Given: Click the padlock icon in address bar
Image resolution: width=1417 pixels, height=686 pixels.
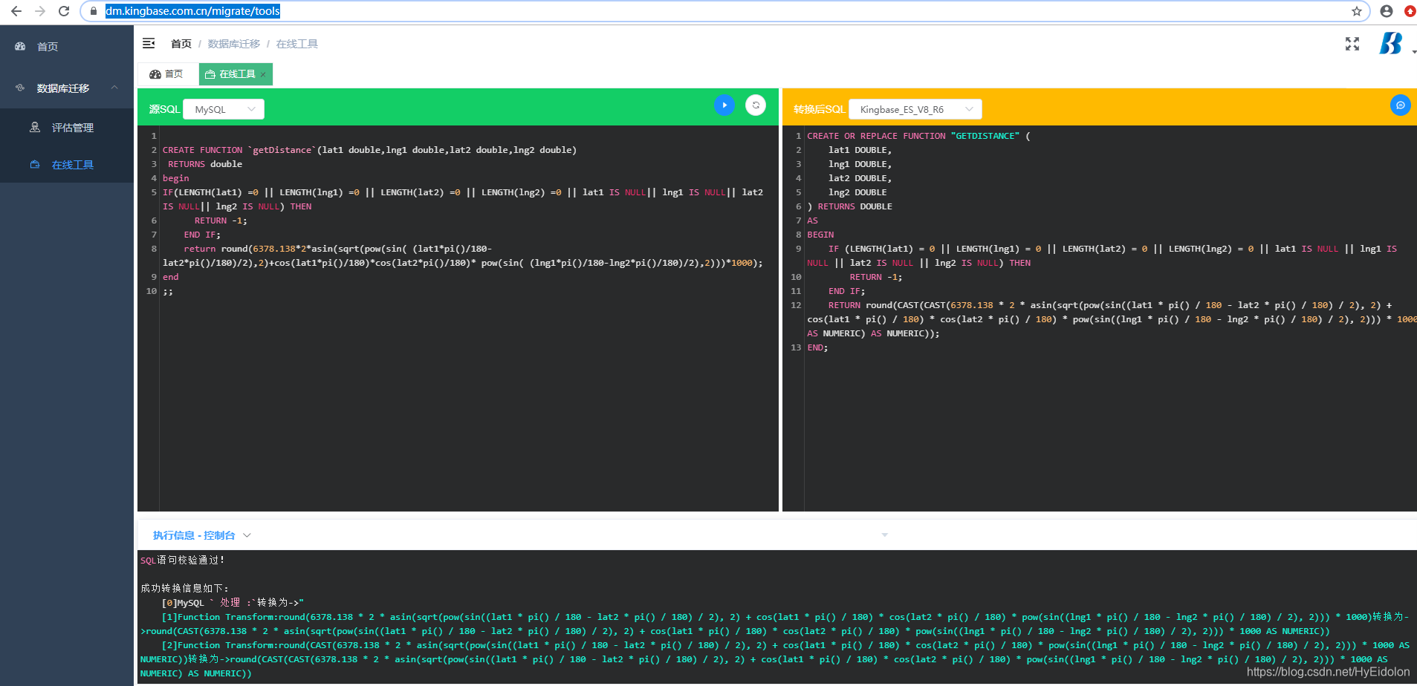Looking at the screenshot, I should 93,11.
